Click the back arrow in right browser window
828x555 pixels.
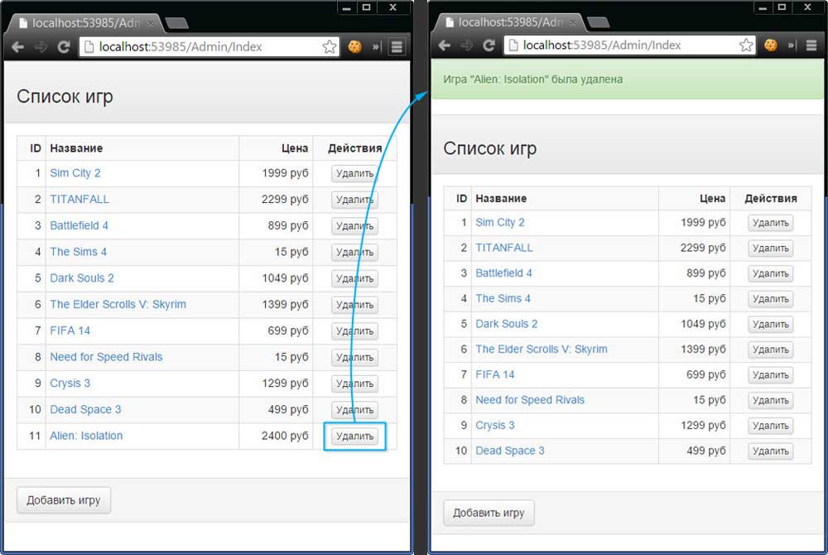pyautogui.click(x=444, y=46)
